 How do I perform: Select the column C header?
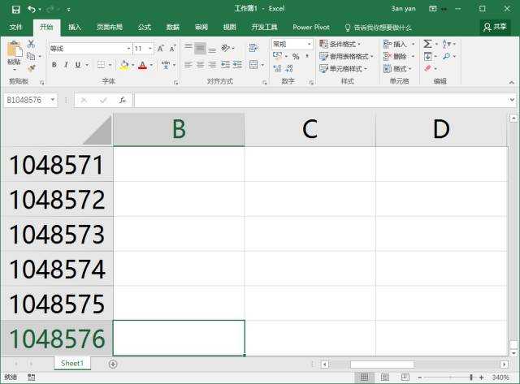[x=310, y=129]
